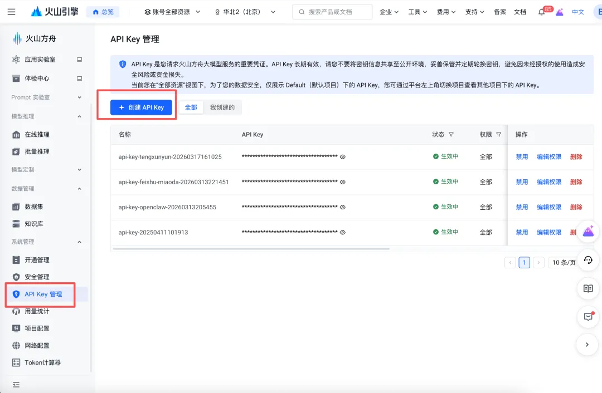Switch to 我创建的 tab

[x=222, y=107]
